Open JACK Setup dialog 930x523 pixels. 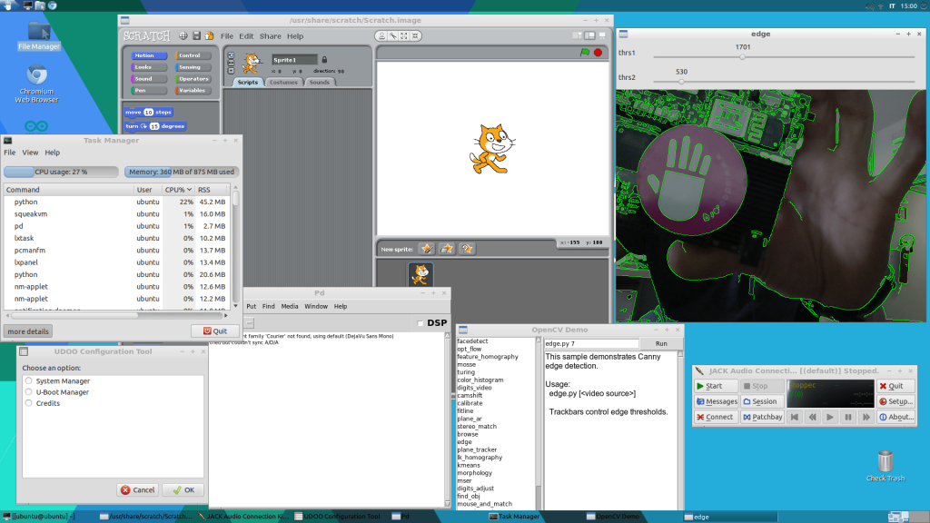click(895, 401)
